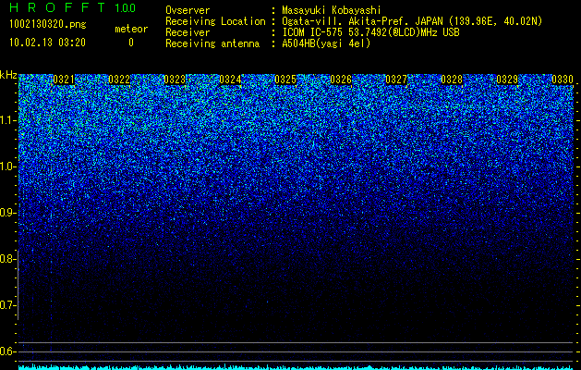The width and height of the screenshot is (581, 370).
Task: Click the Receiving Location label
Action: (x=215, y=21)
